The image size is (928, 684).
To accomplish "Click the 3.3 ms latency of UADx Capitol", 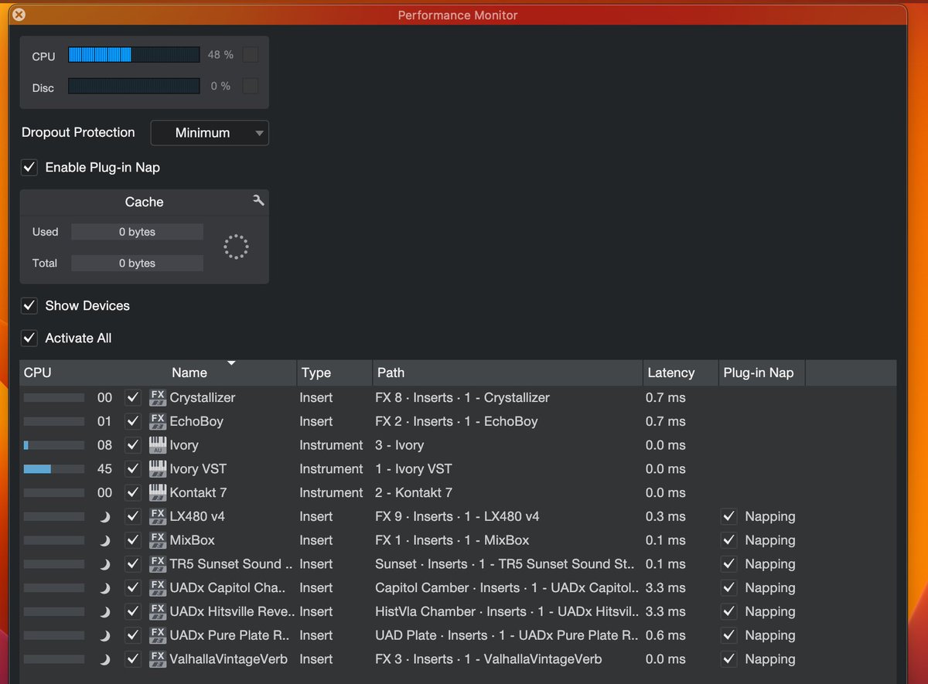I will click(666, 587).
